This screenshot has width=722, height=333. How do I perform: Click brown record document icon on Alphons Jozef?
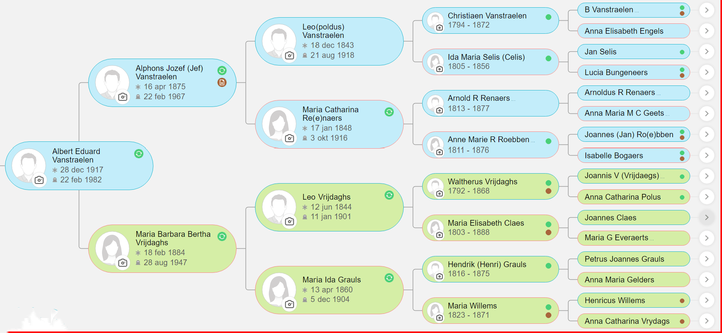[222, 82]
